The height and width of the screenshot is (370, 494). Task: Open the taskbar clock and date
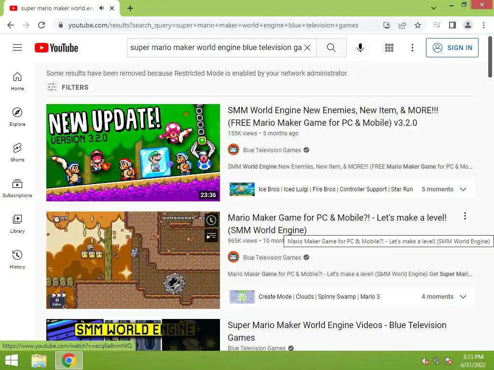tap(473, 361)
